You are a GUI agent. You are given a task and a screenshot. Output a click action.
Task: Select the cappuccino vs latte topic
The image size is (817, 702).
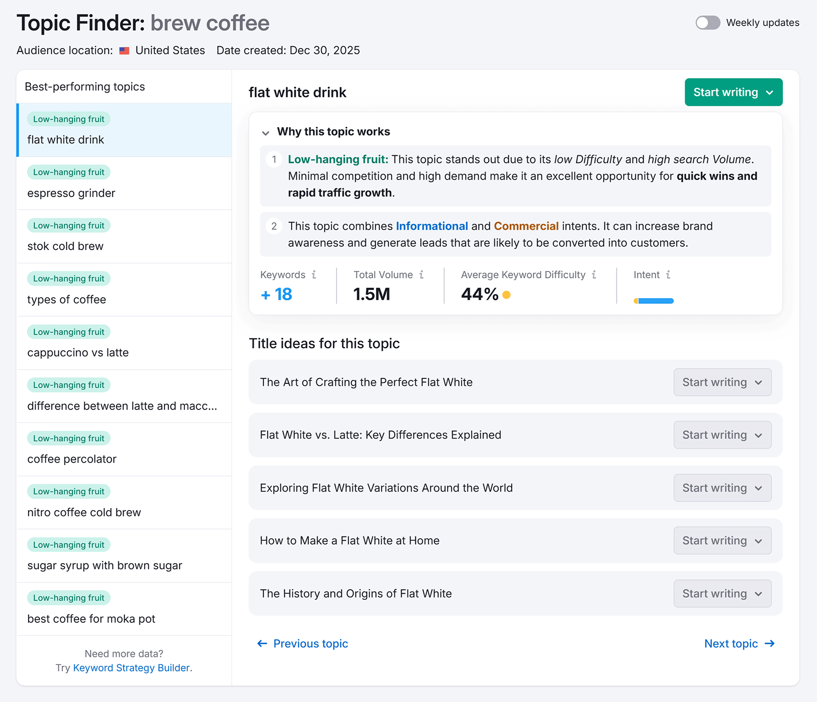point(124,343)
